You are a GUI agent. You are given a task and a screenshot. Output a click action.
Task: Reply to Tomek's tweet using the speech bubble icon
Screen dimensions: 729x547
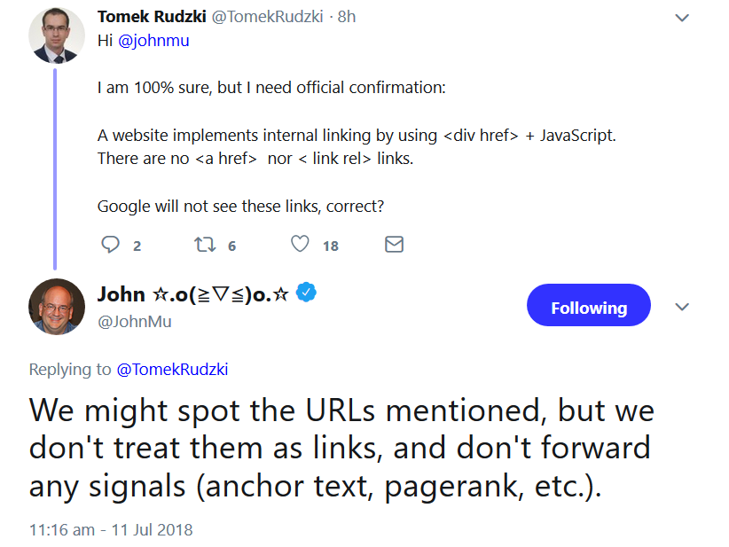click(x=110, y=244)
